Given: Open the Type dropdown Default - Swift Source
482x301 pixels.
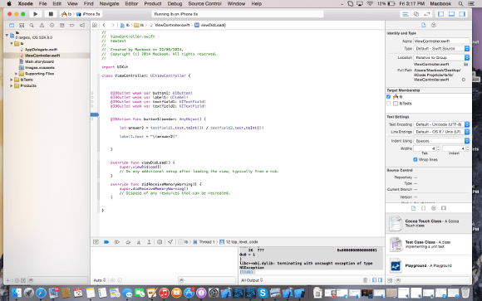Looking at the screenshot, I should [x=441, y=48].
